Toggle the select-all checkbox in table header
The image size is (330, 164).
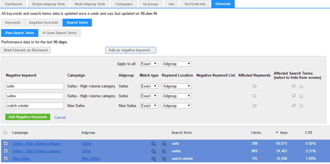click(x=5, y=133)
